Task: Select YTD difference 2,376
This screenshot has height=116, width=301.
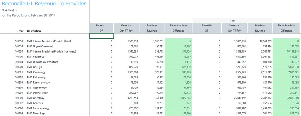Action: (x=286, y=103)
